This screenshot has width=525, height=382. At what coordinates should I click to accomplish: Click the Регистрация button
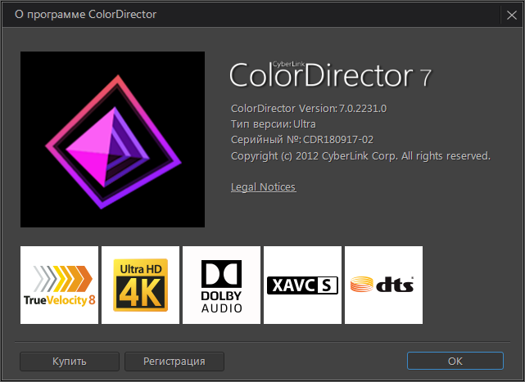pos(174,362)
